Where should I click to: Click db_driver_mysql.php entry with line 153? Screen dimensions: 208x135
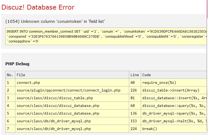(x=53, y=121)
